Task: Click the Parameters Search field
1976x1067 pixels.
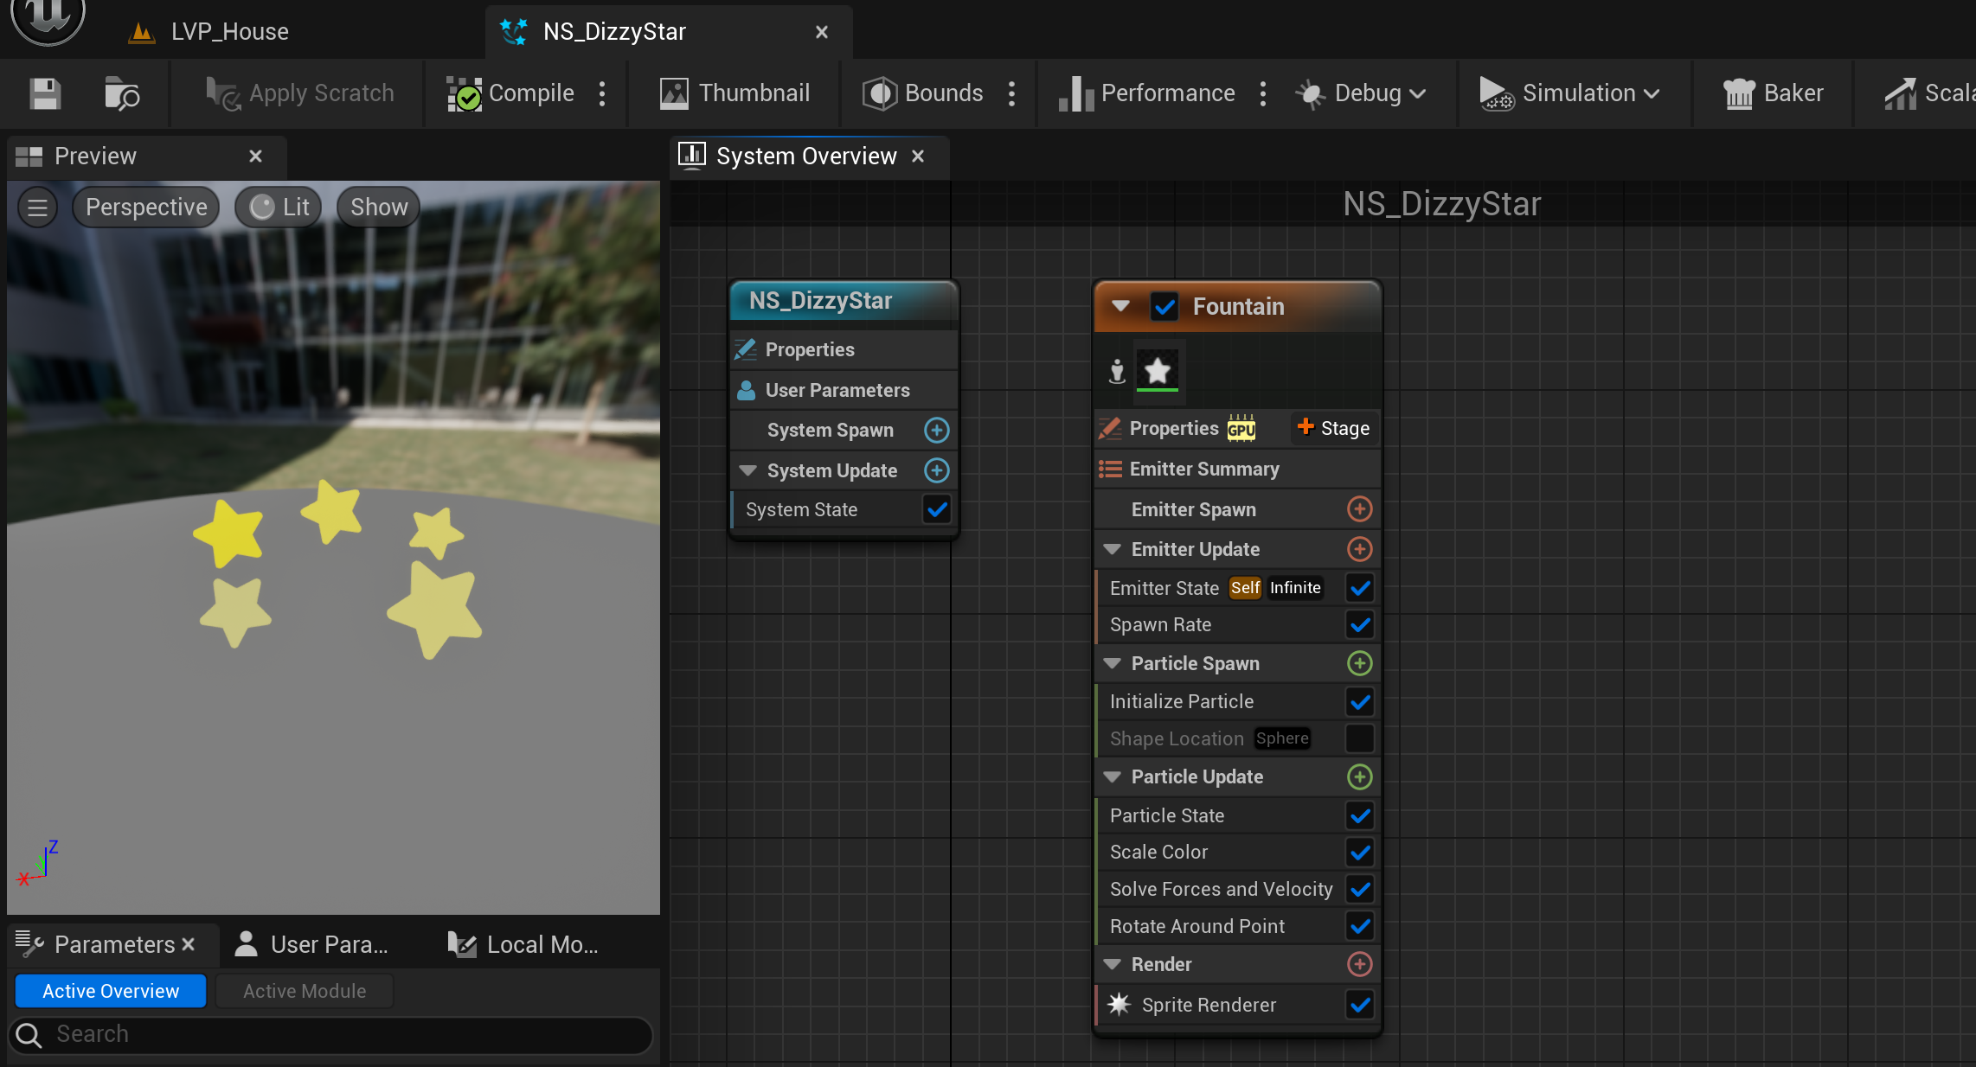Action: (x=330, y=1034)
